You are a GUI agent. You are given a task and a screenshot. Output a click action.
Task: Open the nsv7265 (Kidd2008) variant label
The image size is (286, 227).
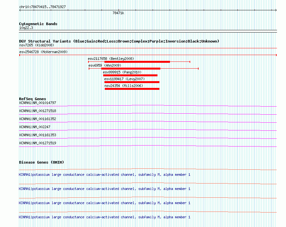click(37, 45)
